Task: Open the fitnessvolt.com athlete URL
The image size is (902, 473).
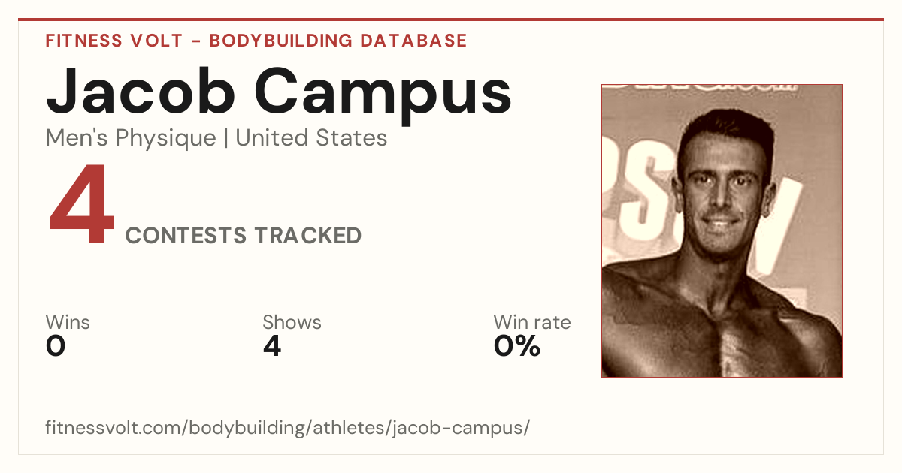Action: 288,428
